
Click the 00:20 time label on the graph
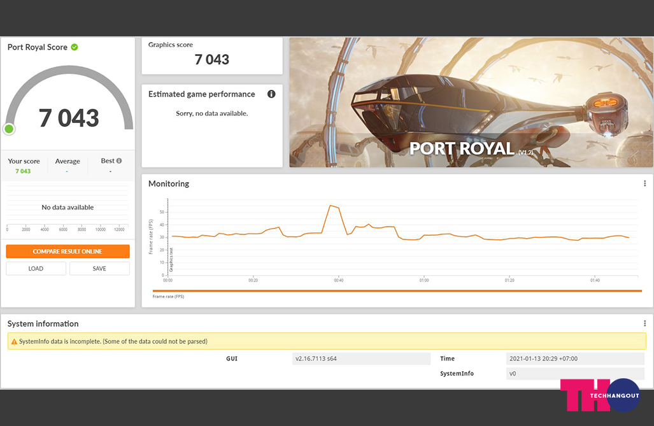tap(253, 280)
